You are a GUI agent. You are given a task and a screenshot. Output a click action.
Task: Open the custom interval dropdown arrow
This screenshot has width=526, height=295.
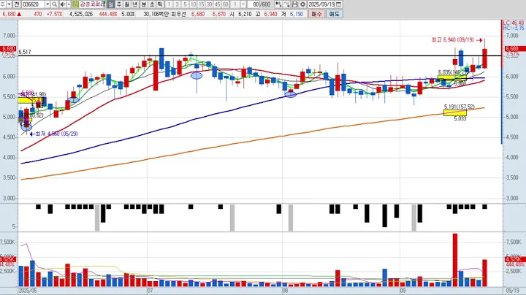(x=243, y=4)
